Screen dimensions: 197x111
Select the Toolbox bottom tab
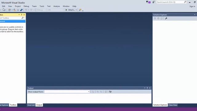tap(13, 105)
